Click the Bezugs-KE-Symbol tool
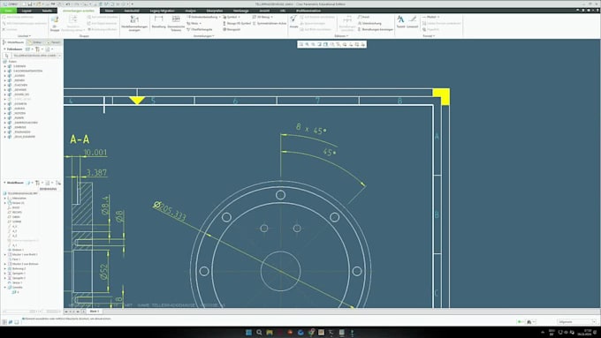The image size is (601, 338). point(237,23)
